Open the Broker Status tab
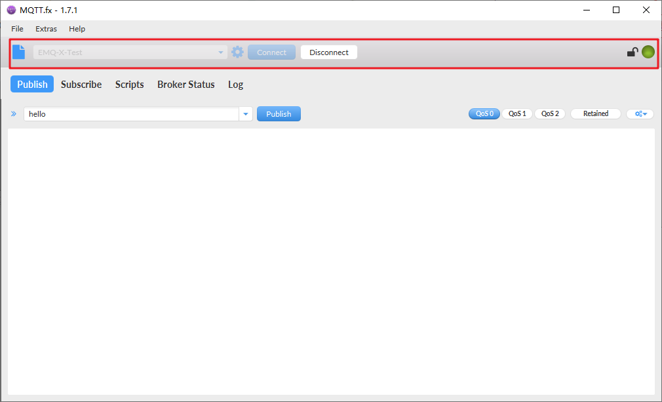Viewport: 662px width, 402px height. (185, 84)
